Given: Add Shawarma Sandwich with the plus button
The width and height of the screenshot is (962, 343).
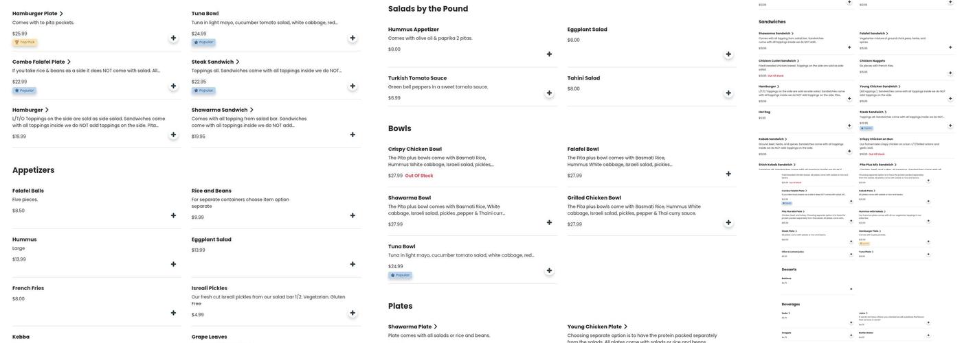Looking at the screenshot, I should click(x=353, y=134).
